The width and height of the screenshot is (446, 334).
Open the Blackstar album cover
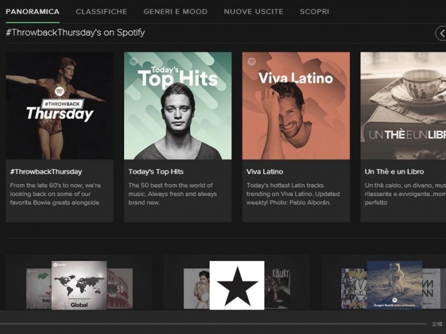237,285
